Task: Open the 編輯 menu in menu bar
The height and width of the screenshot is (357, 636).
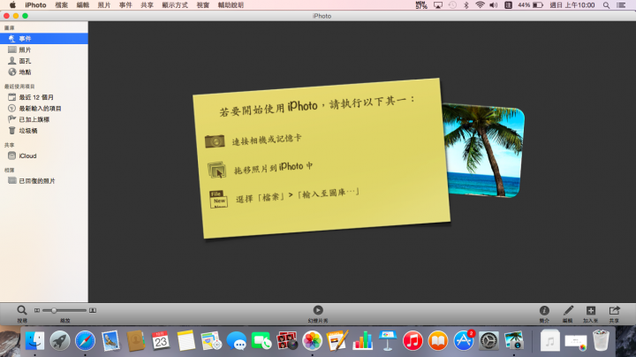Action: [83, 5]
